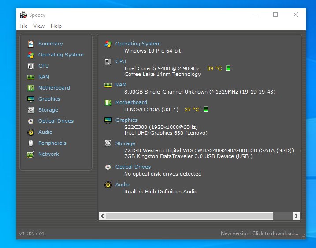Click 'Intel UHD Graphics 630 (Lenovo)' text

166,133
